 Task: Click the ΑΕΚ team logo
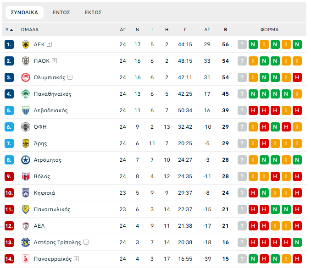coord(26,44)
